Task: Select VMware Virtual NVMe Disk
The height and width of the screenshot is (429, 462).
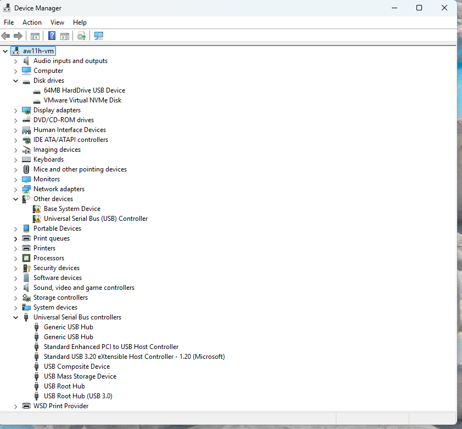Action: click(82, 100)
